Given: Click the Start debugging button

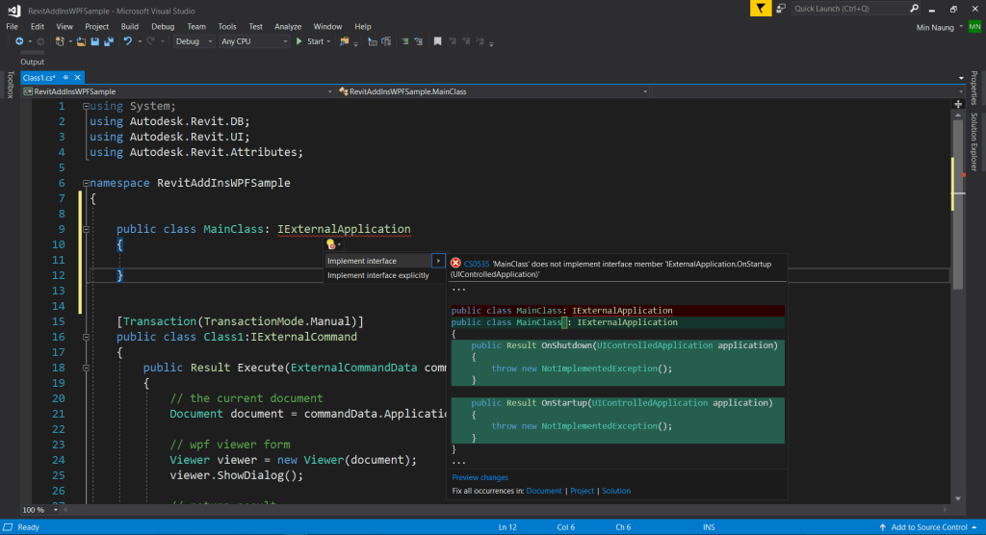Looking at the screenshot, I should click(x=313, y=41).
